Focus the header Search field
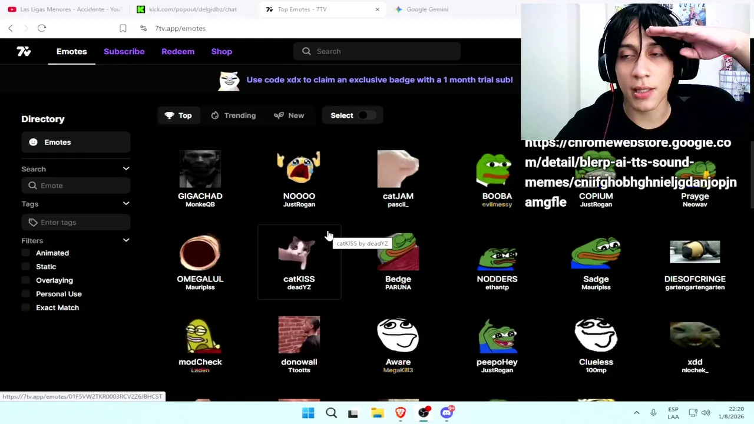This screenshot has width=754, height=424. pyautogui.click(x=377, y=51)
